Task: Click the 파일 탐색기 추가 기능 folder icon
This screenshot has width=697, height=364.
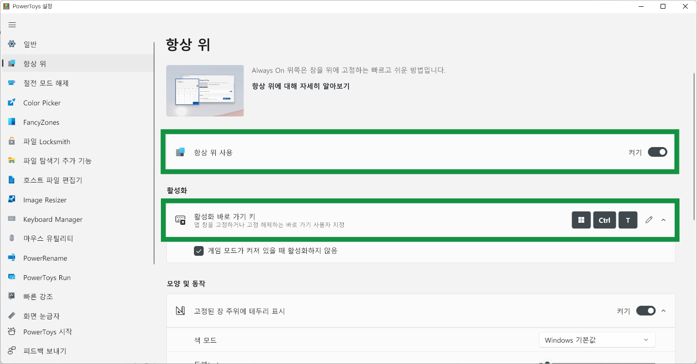Action: [x=12, y=161]
